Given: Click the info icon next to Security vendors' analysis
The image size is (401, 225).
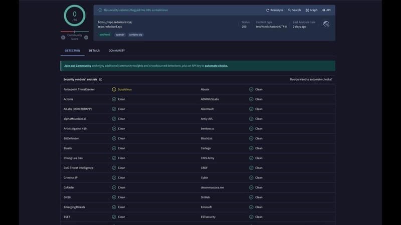Looking at the screenshot, I should pos(101,79).
